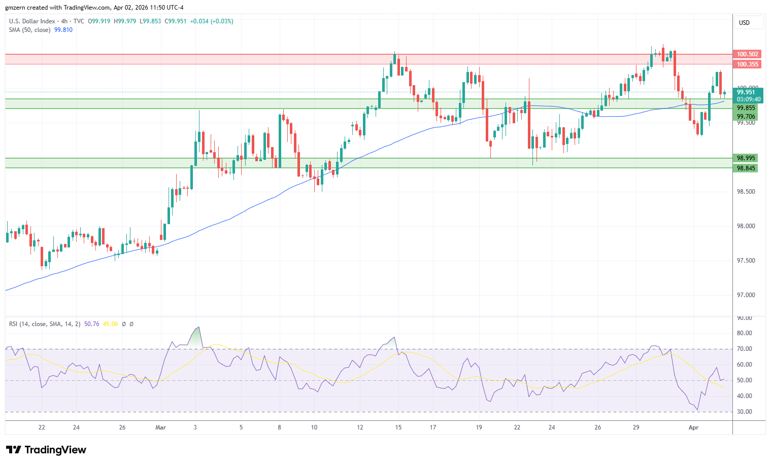The width and height of the screenshot is (771, 465).
Task: Click the 29 date label on the time axis
Action: point(636,427)
